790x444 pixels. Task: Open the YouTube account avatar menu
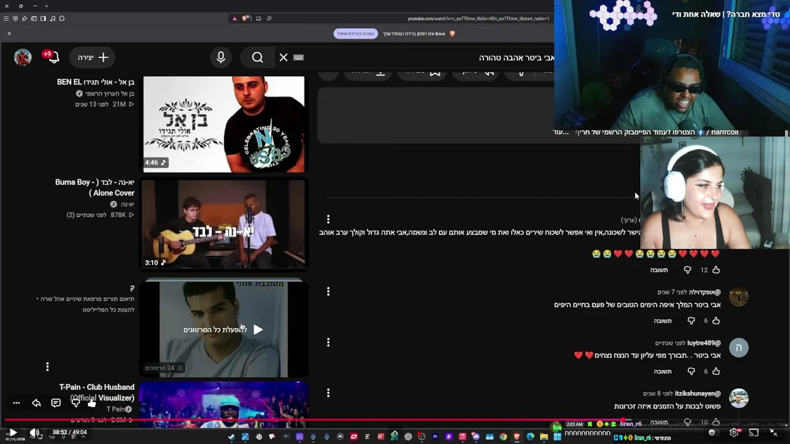pyautogui.click(x=23, y=57)
